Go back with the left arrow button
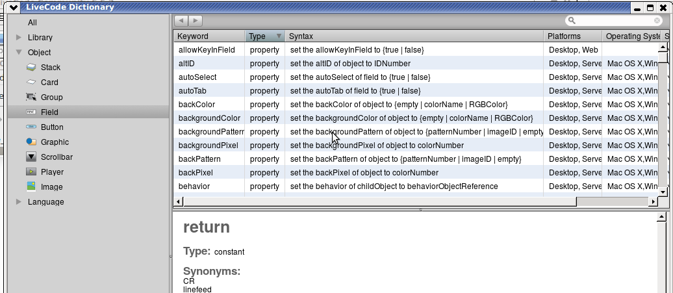Image resolution: width=673 pixels, height=293 pixels. coord(181,21)
